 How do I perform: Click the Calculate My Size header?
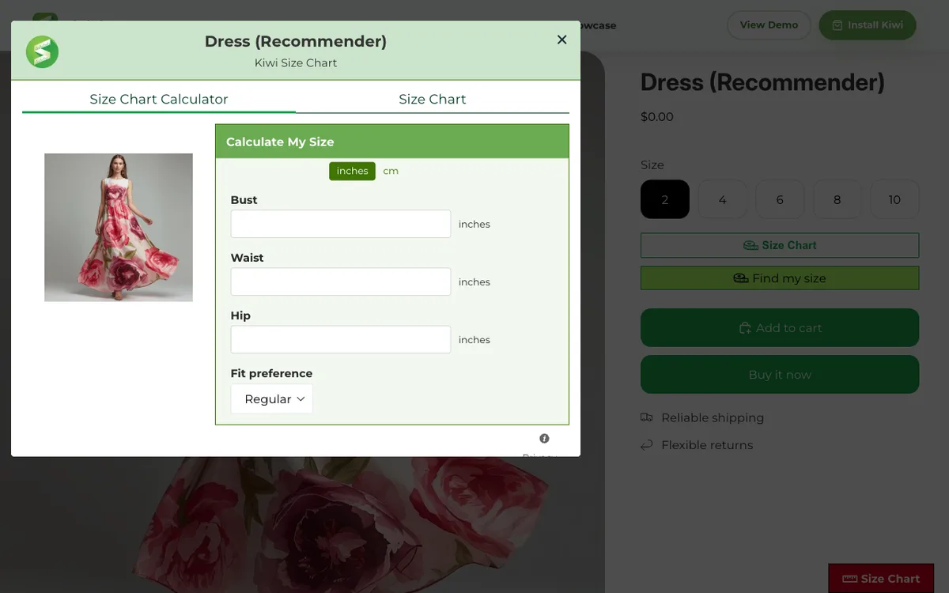392,142
